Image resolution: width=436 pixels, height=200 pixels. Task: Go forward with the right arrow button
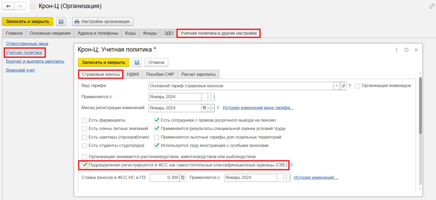[20, 6]
